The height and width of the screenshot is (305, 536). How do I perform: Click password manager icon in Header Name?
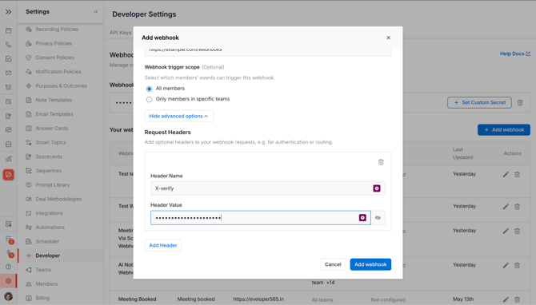pos(377,188)
